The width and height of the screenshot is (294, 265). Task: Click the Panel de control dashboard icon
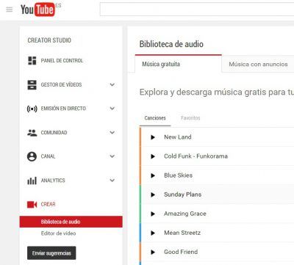tap(32, 61)
